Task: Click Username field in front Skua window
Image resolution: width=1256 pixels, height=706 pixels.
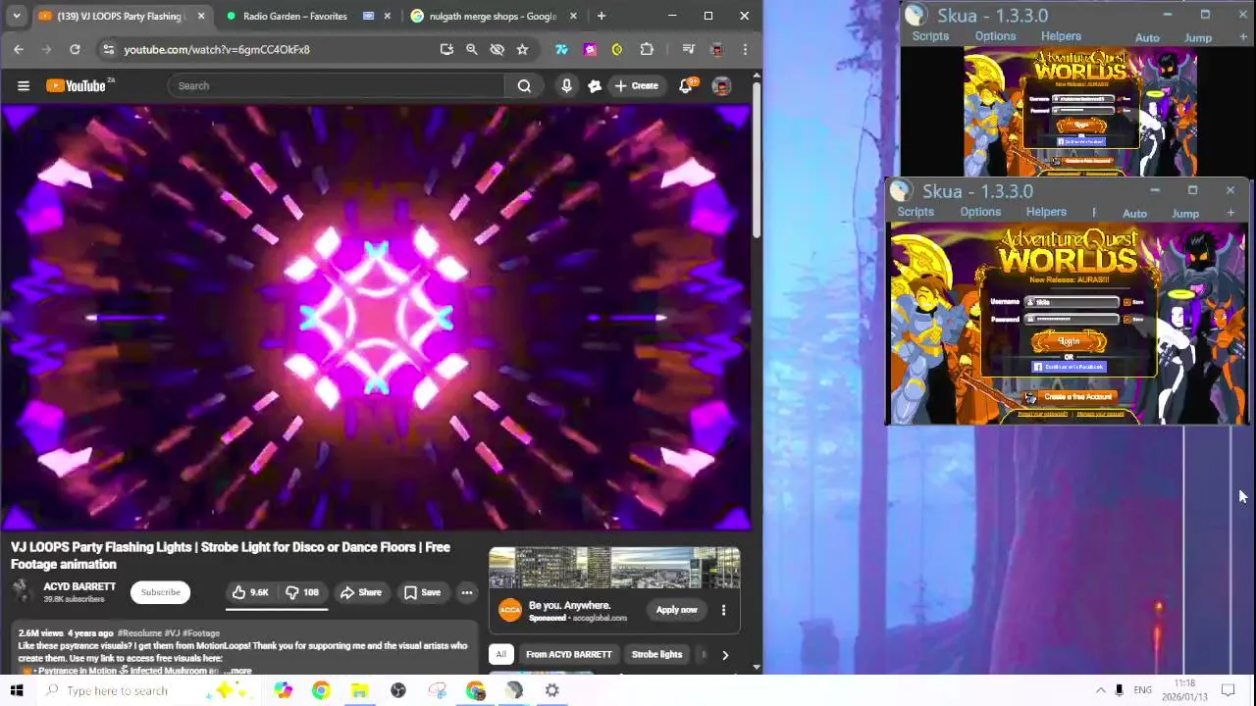Action: [1072, 302]
